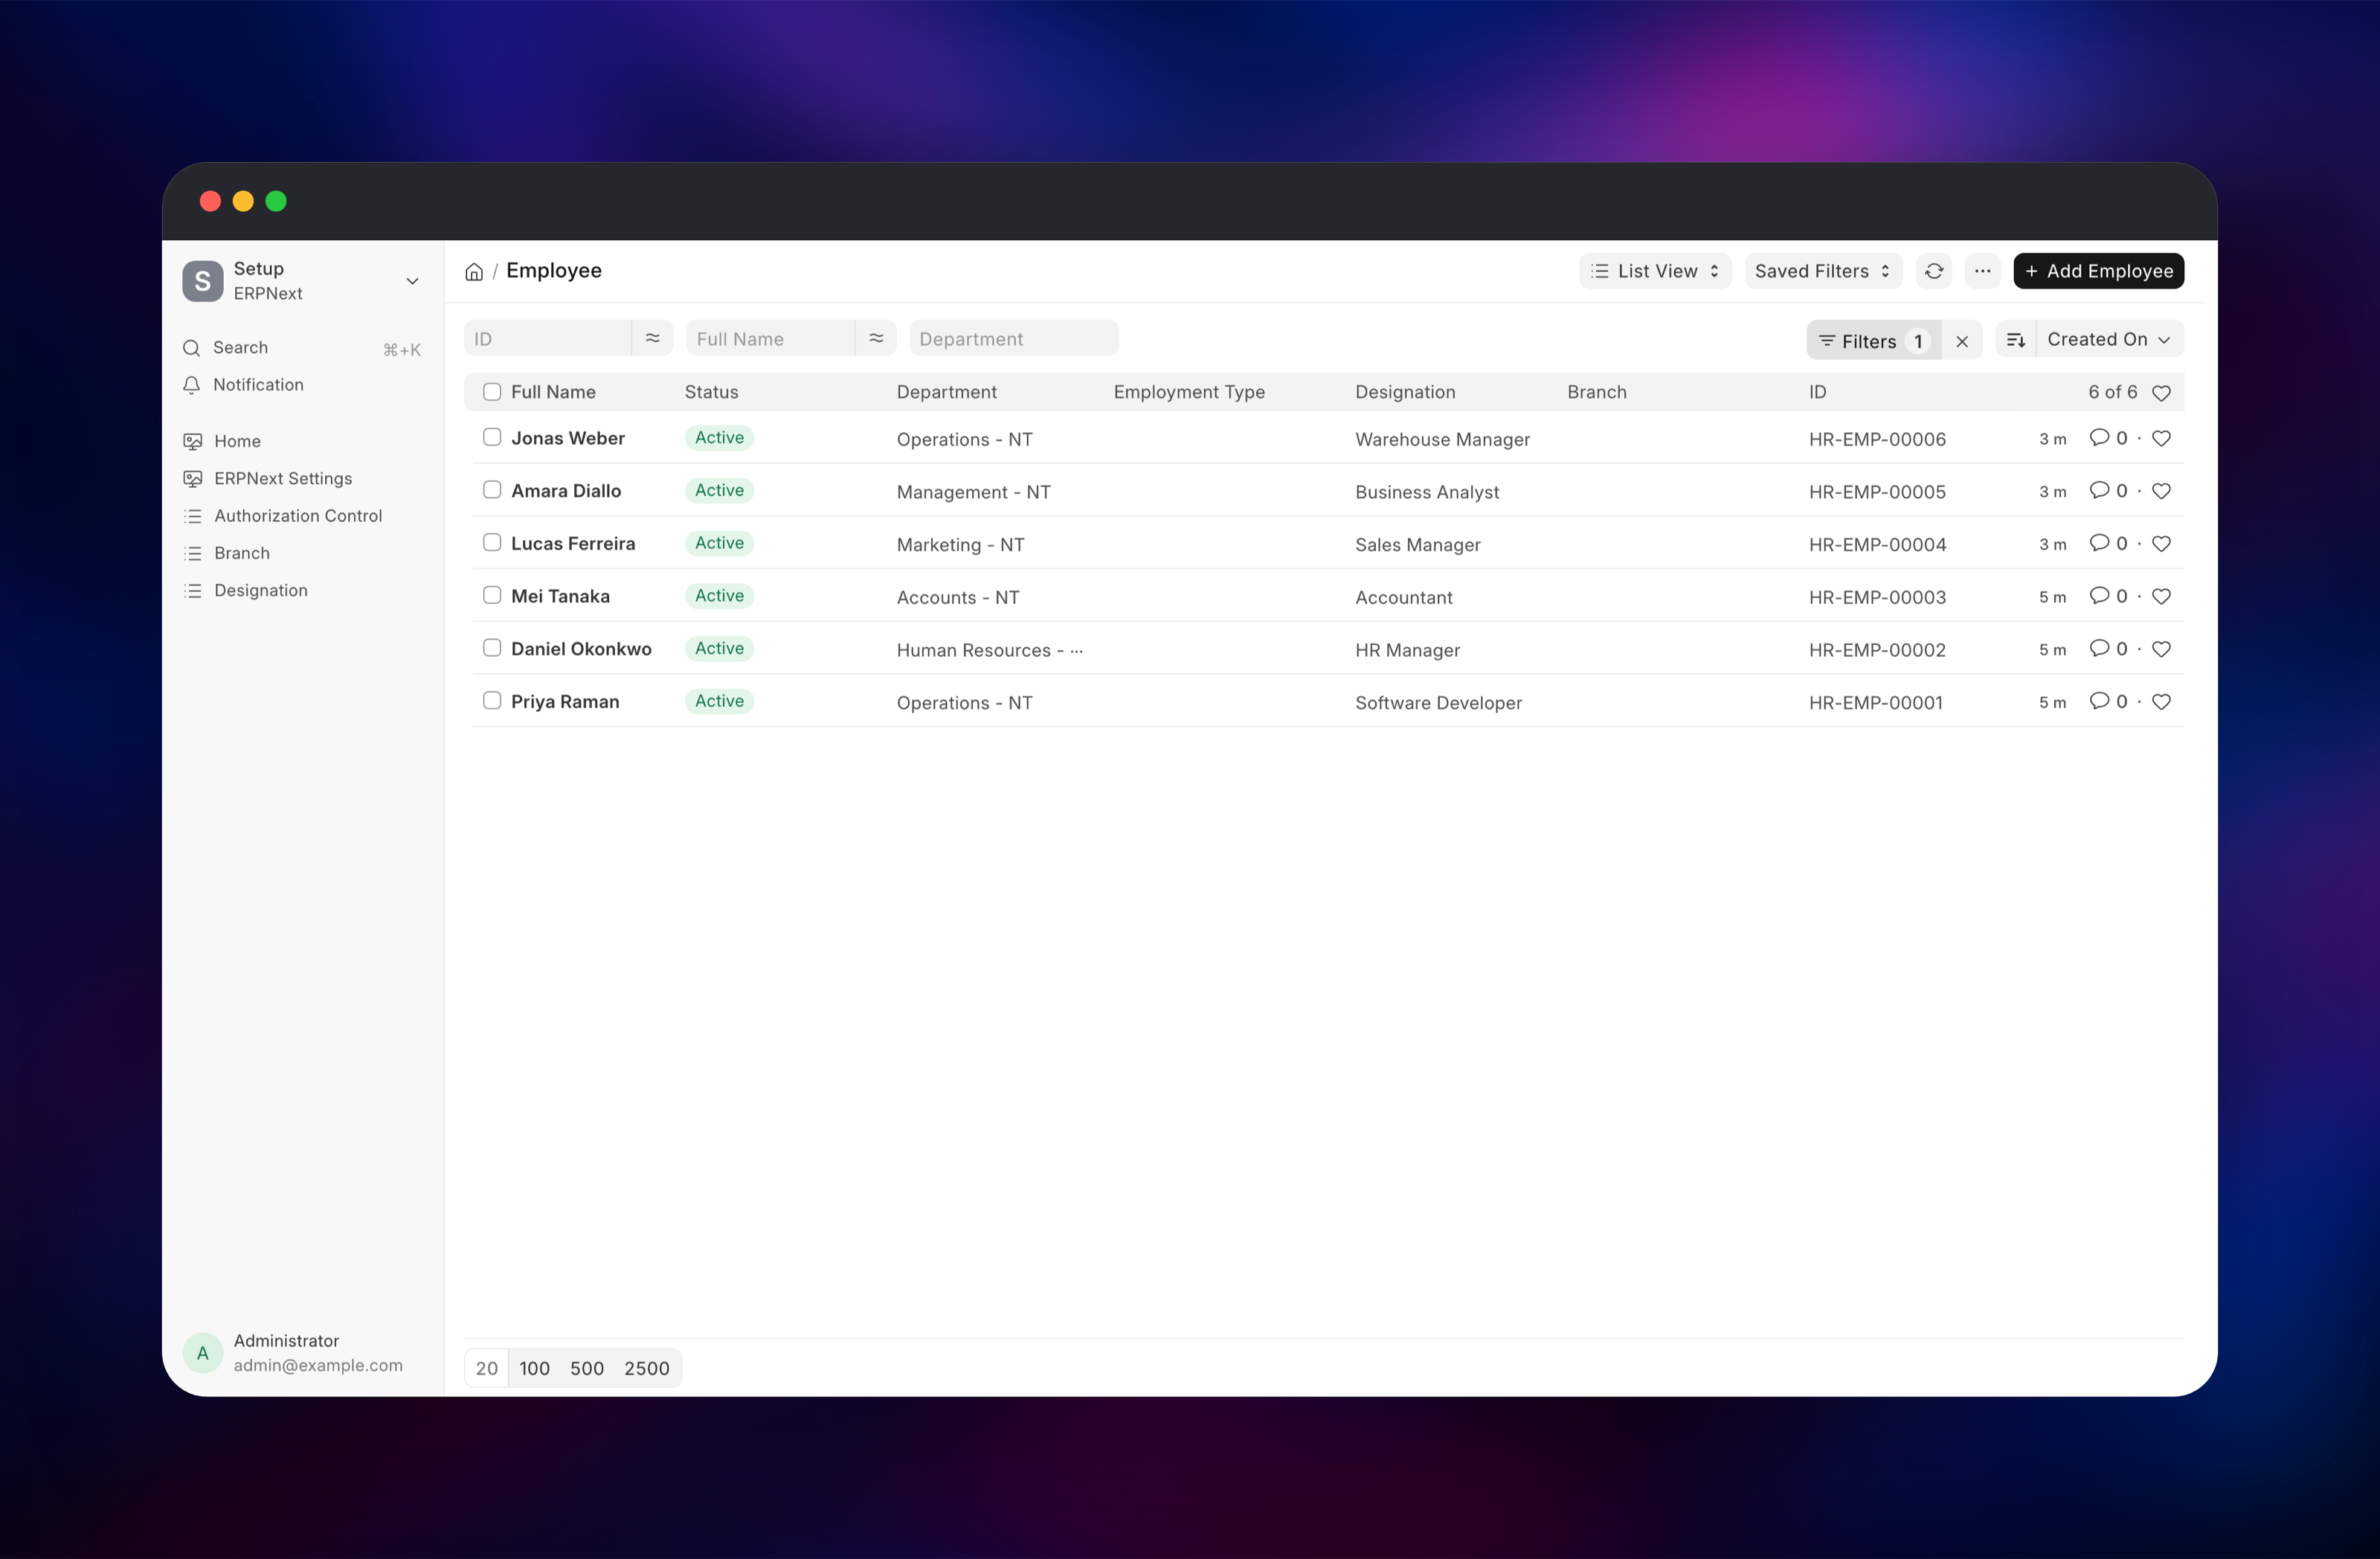The height and width of the screenshot is (1559, 2380).
Task: Set page size to 100
Action: pyautogui.click(x=534, y=1368)
